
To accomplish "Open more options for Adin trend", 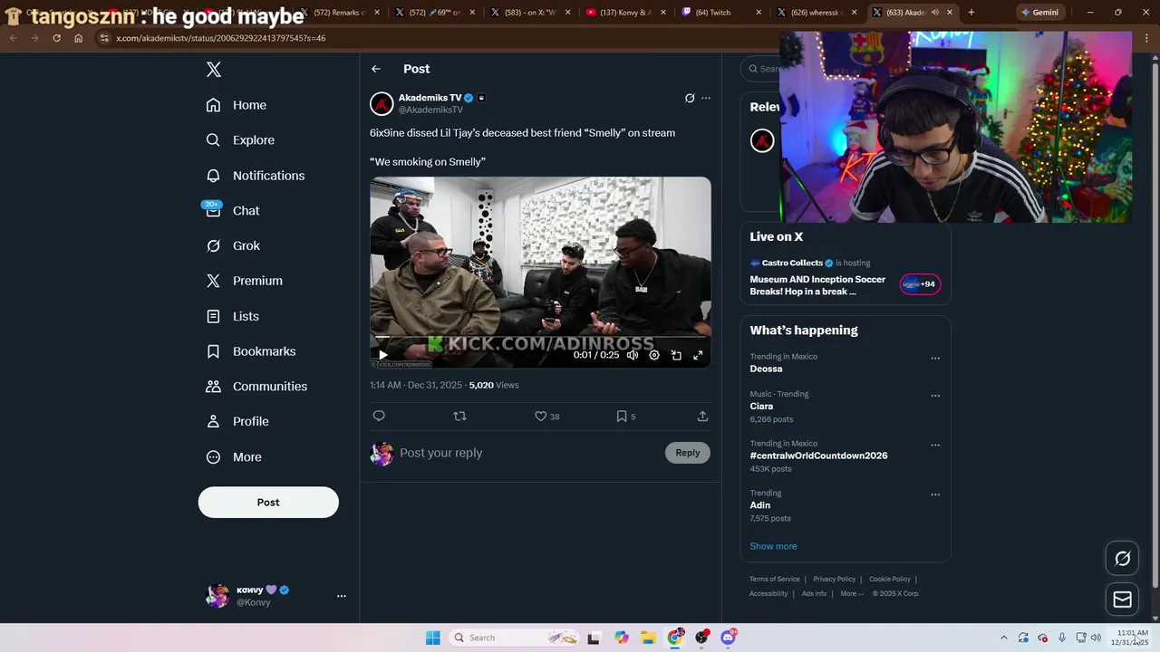I will pos(935,495).
